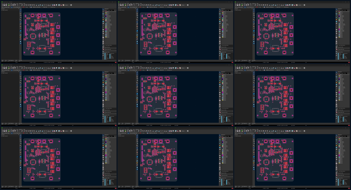Click Print icon in top-right window toolbar
This screenshot has width=351, height=190.
[246, 5]
